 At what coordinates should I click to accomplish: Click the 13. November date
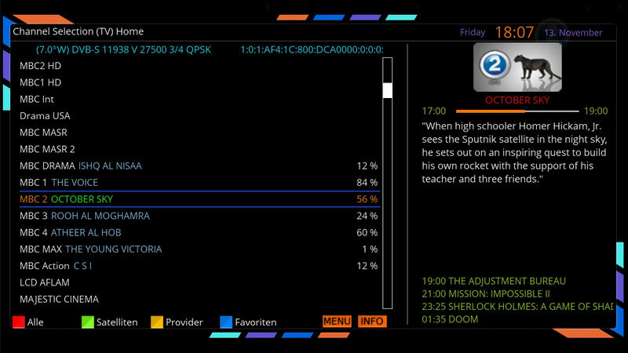click(573, 33)
